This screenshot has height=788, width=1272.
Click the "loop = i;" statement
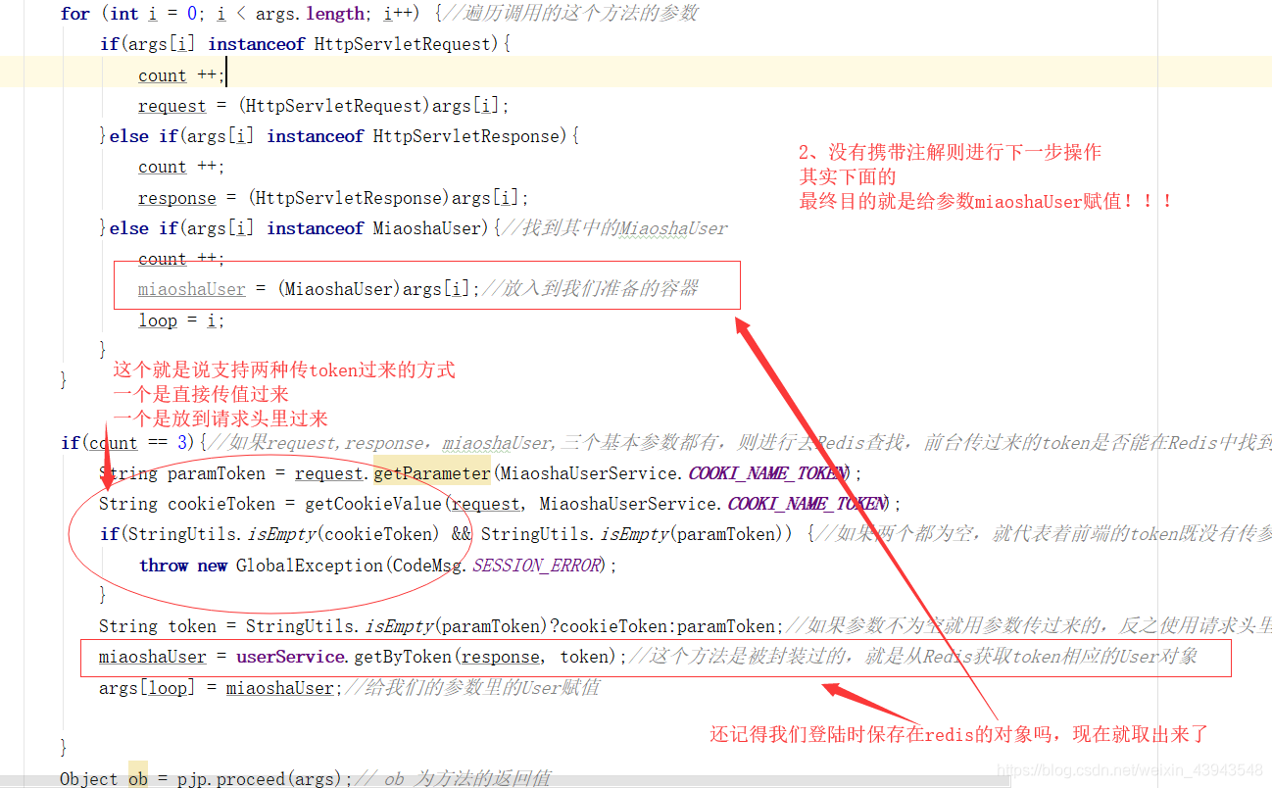(182, 320)
